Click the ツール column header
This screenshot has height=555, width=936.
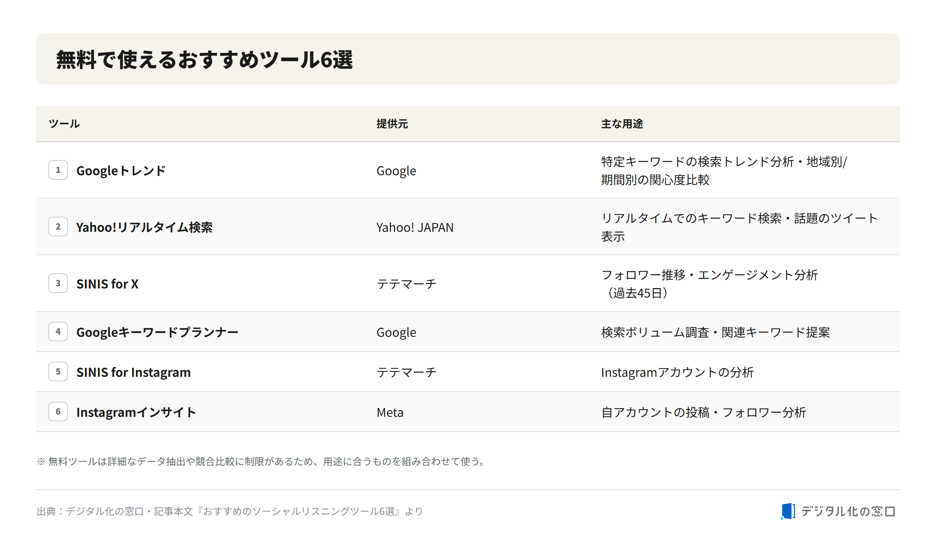coord(64,124)
